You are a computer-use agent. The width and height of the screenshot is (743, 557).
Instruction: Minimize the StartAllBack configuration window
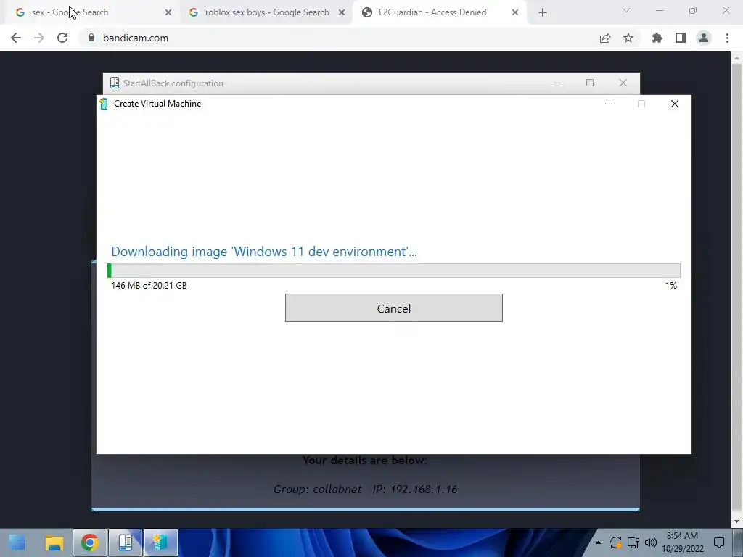click(x=557, y=83)
